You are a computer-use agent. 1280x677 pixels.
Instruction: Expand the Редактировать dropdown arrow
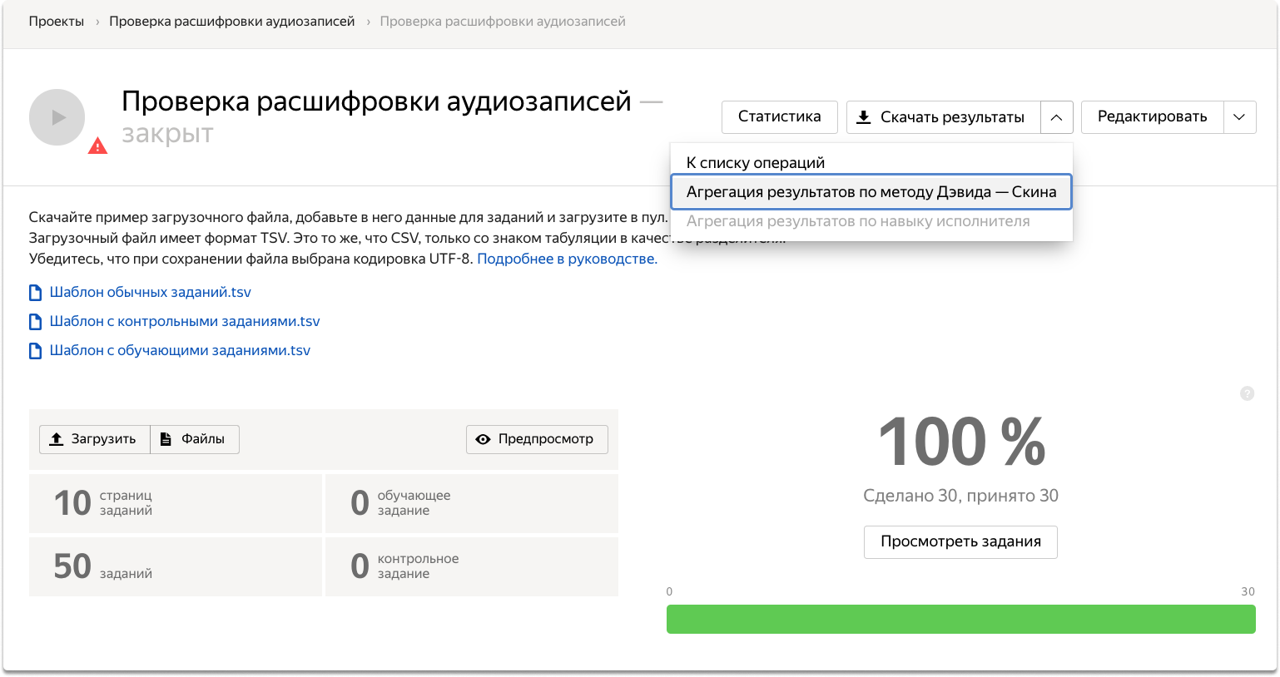[1239, 117]
